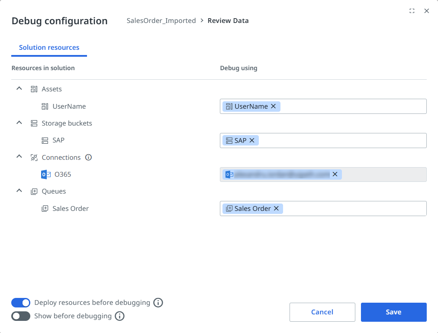Collapse the Connections section
Viewport: 438px width, 333px height.
(x=19, y=157)
